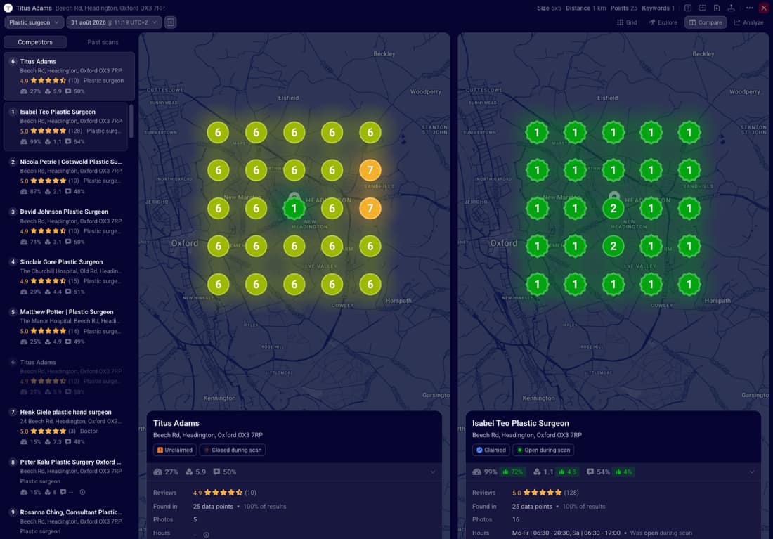This screenshot has height=539, width=773.
Task: Click info icon on Peter Kalu listing
Action: coord(82,492)
